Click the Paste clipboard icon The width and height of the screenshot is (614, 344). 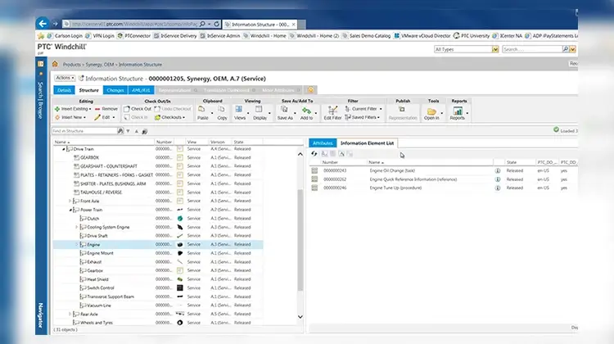coord(202,112)
